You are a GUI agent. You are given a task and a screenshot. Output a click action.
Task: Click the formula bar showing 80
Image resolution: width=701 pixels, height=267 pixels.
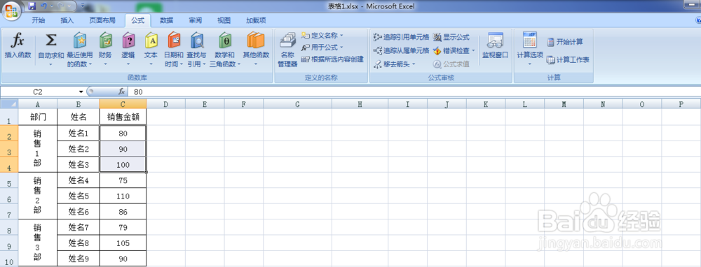414,92
